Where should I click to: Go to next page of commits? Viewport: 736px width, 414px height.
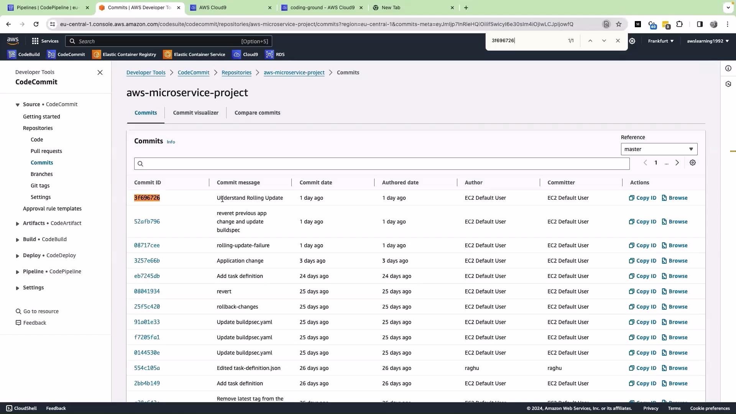click(677, 163)
